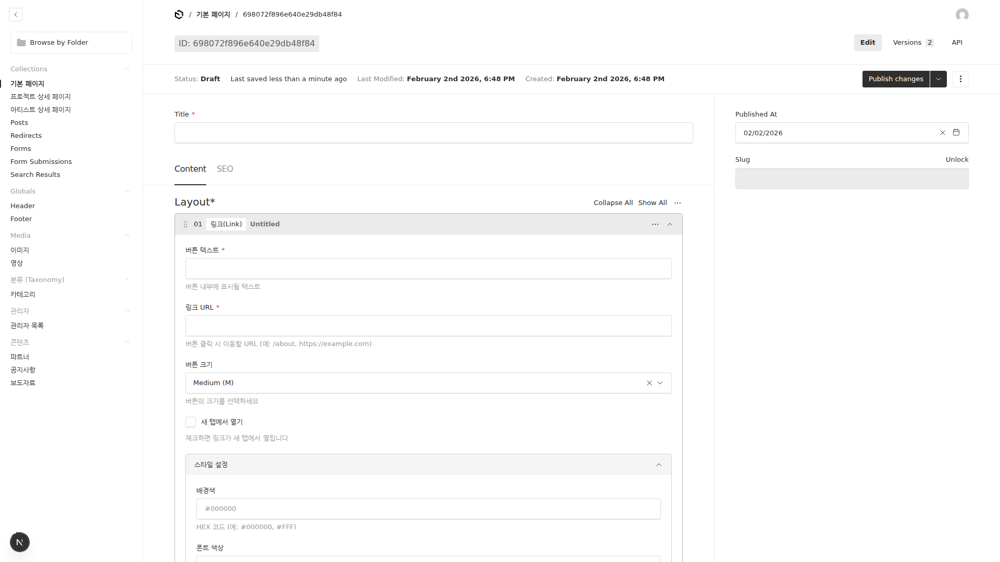Collapse the sidebar with back chevron

(x=16, y=15)
